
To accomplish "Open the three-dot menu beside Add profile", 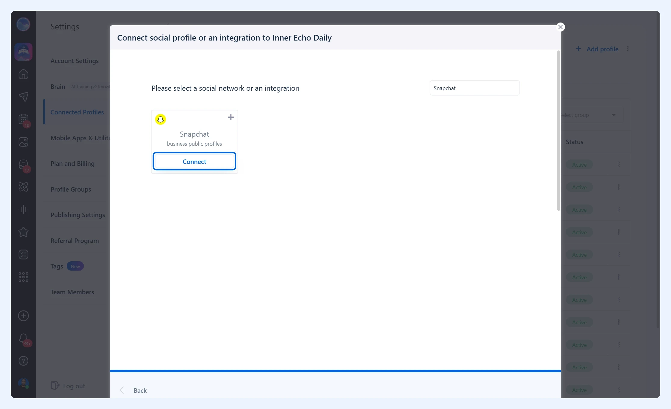I will click(628, 49).
